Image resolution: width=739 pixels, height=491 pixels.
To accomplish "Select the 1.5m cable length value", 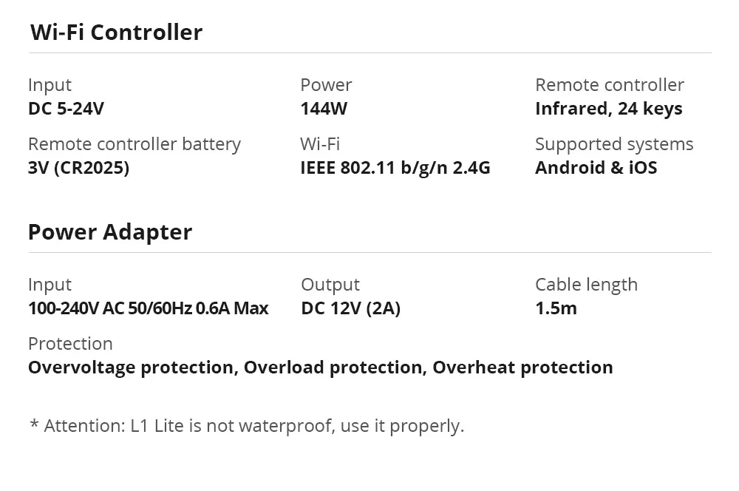I will coord(556,308).
